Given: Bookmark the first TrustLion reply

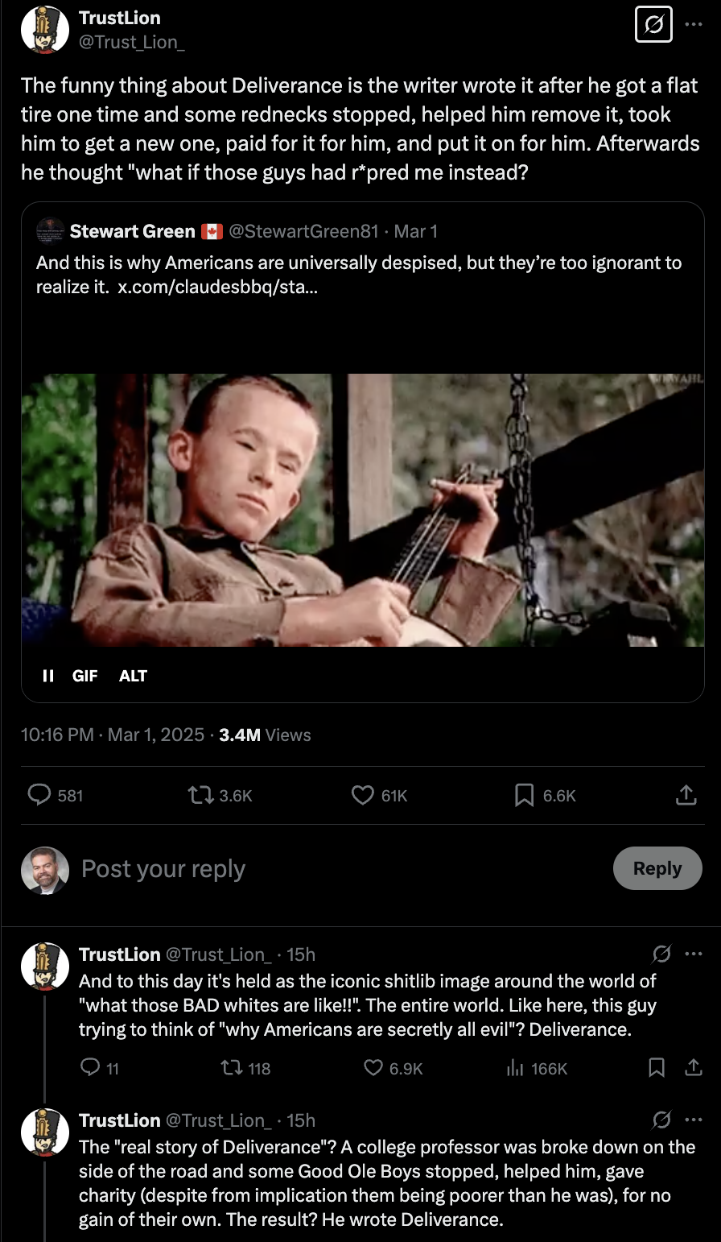Looking at the screenshot, I should (657, 1068).
